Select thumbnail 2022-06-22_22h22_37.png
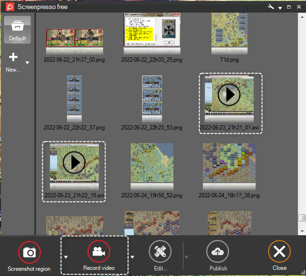306x276 pixels. point(74,95)
